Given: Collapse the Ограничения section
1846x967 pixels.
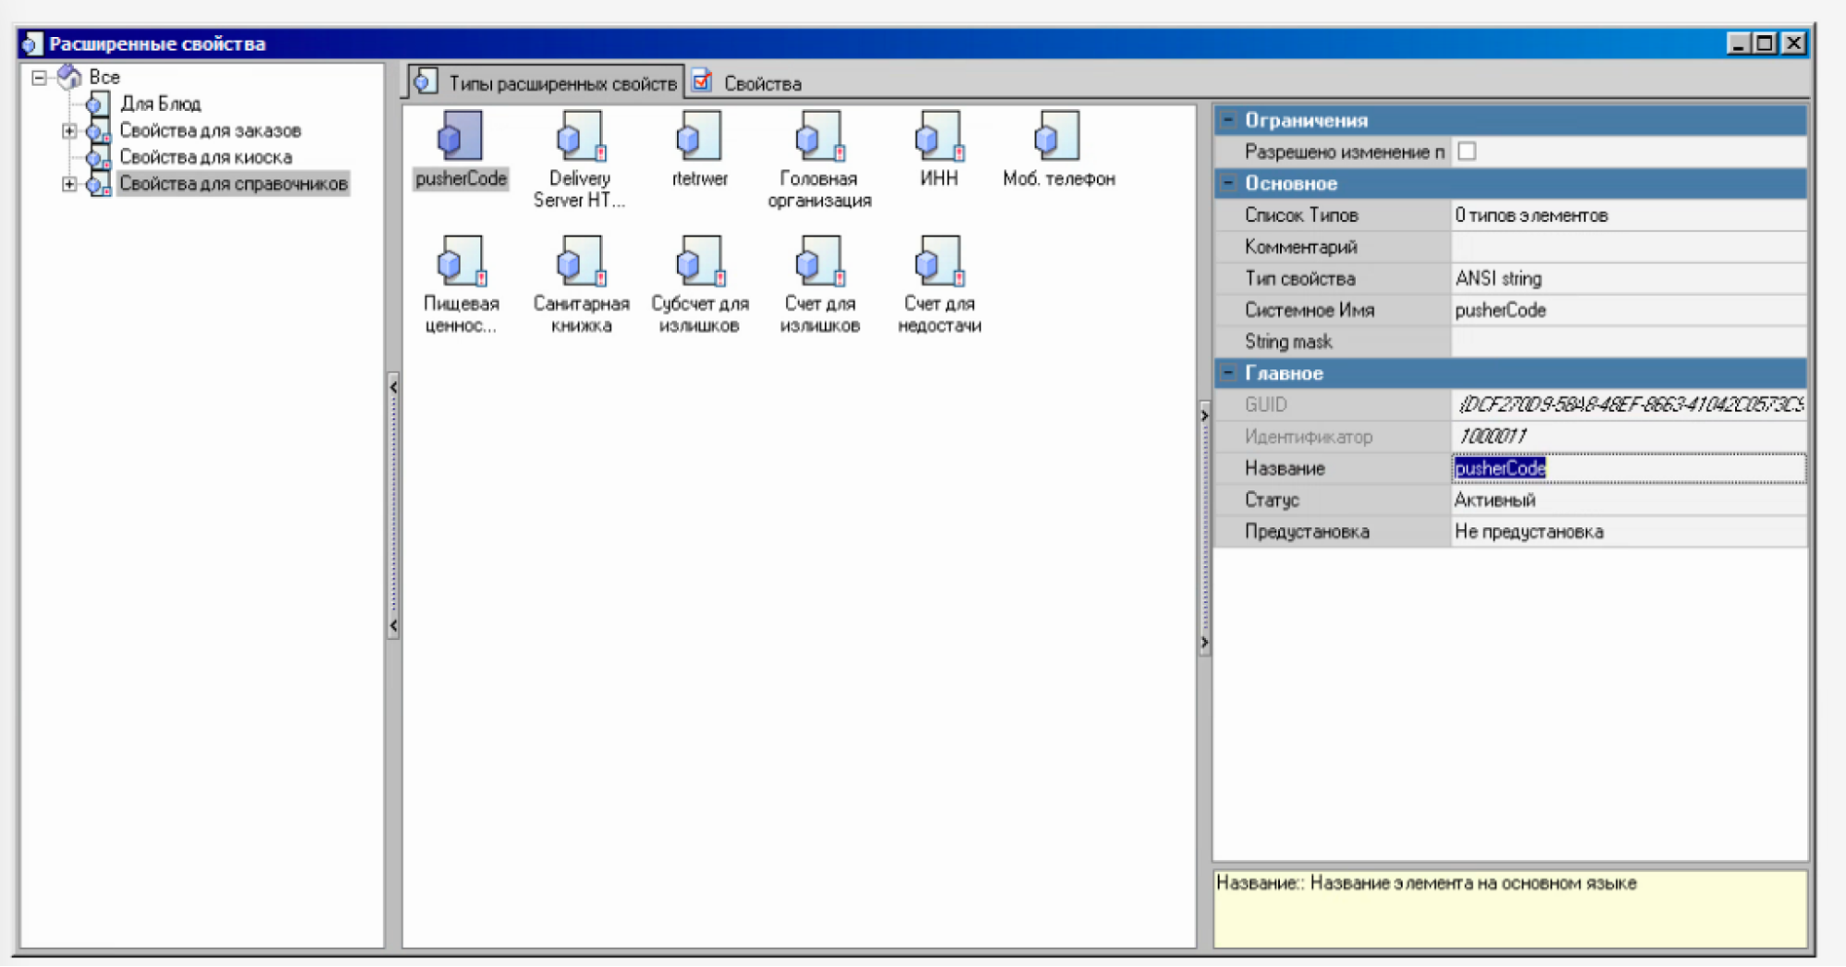Looking at the screenshot, I should (x=1228, y=120).
